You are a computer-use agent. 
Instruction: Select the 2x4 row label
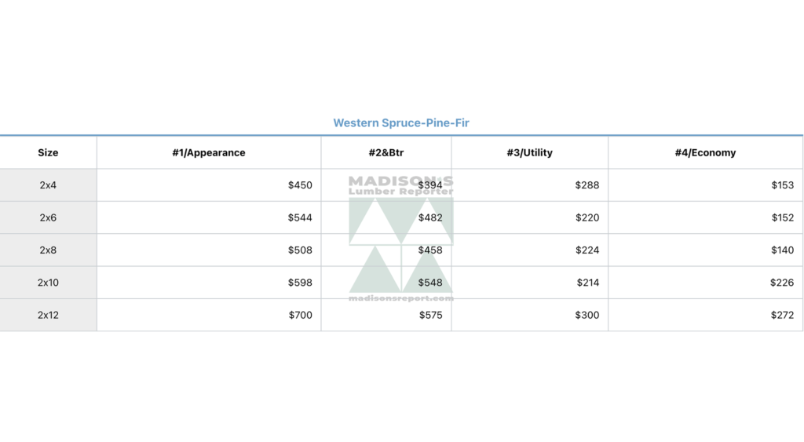(48, 185)
